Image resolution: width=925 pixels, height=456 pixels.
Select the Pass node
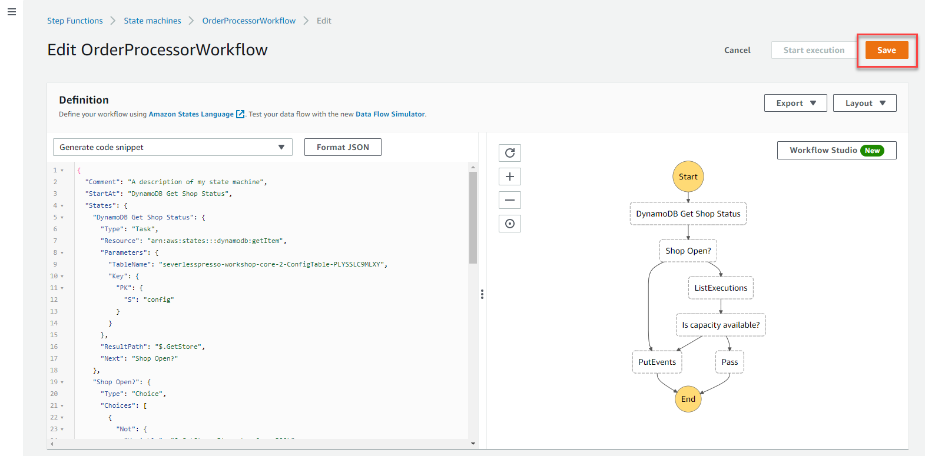(730, 362)
